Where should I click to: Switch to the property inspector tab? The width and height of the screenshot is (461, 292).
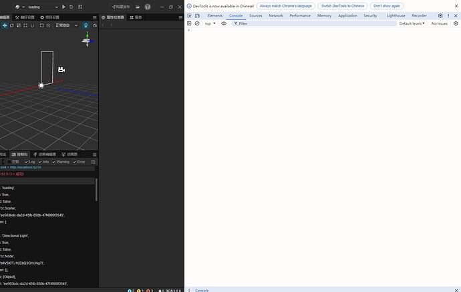point(113,17)
